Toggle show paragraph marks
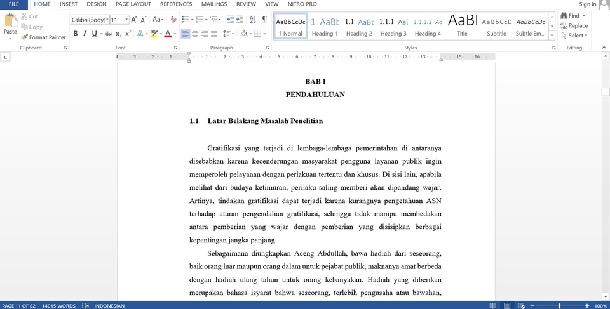Image resolution: width=610 pixels, height=309 pixels. 264,20
